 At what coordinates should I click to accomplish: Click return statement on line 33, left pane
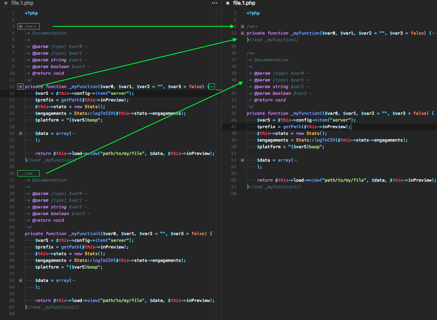click(x=125, y=153)
